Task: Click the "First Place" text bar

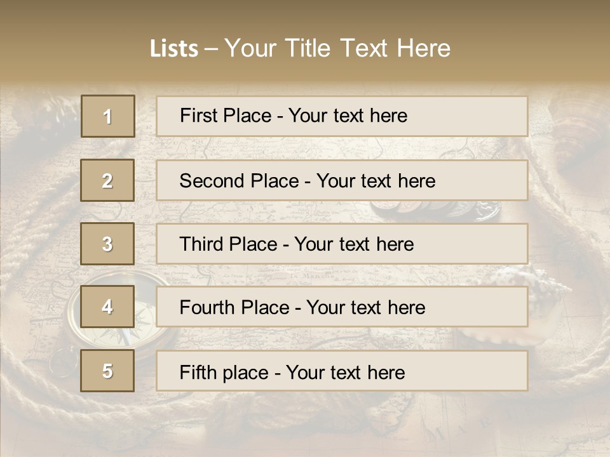Action: [342, 116]
